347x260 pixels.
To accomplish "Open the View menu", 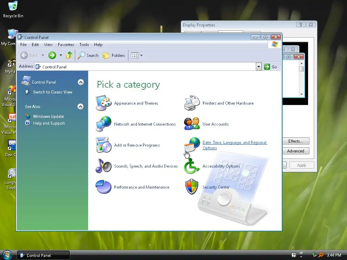I will (x=48, y=45).
